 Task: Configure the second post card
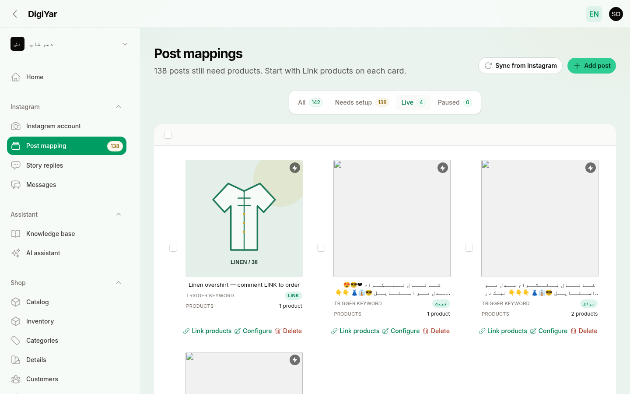(401, 331)
